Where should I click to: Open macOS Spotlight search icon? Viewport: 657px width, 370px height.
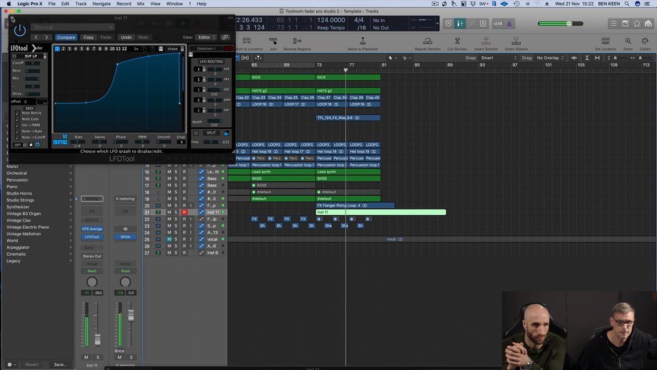pyautogui.click(x=627, y=4)
